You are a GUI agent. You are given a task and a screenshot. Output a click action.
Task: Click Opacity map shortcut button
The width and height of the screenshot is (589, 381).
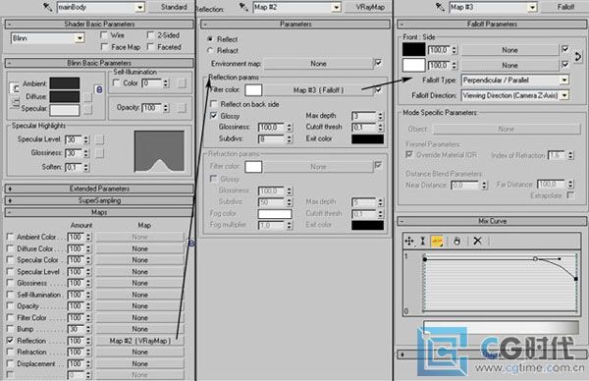[182, 108]
